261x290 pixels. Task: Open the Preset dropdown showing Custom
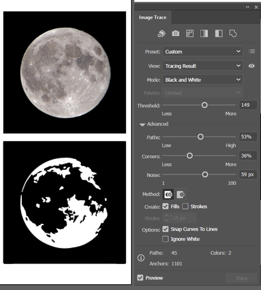pos(203,51)
